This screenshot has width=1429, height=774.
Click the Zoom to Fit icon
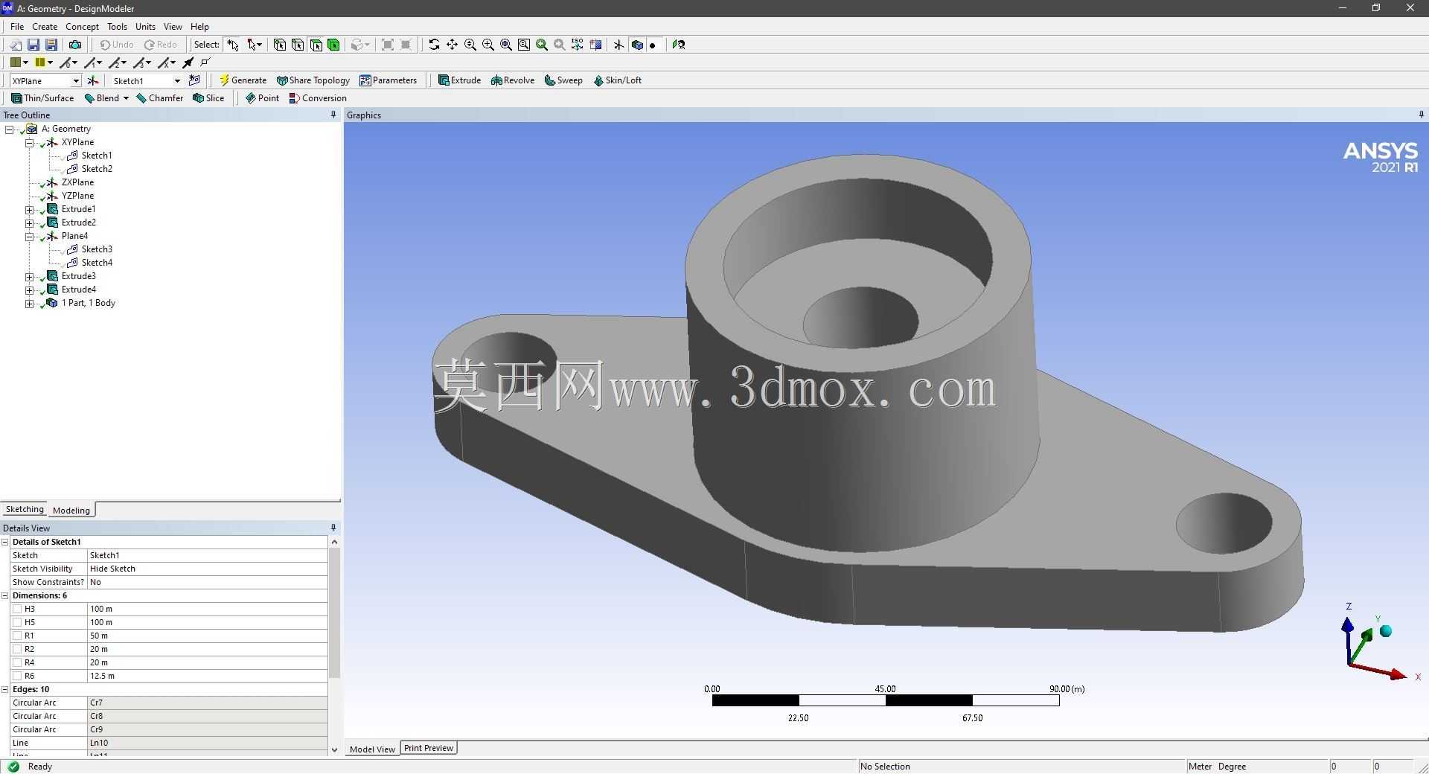pyautogui.click(x=506, y=45)
